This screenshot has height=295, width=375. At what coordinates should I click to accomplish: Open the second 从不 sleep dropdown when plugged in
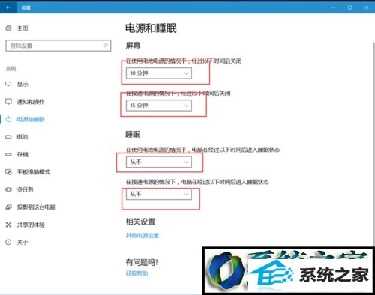click(159, 194)
